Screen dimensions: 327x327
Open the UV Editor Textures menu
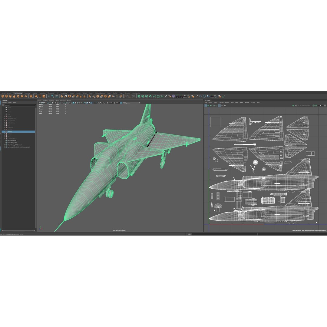pyautogui.click(x=247, y=102)
